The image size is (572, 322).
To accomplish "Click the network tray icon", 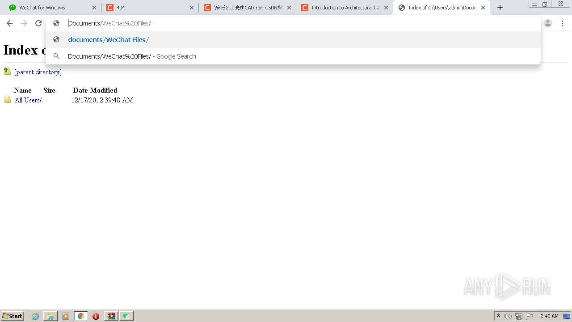I will [x=519, y=316].
